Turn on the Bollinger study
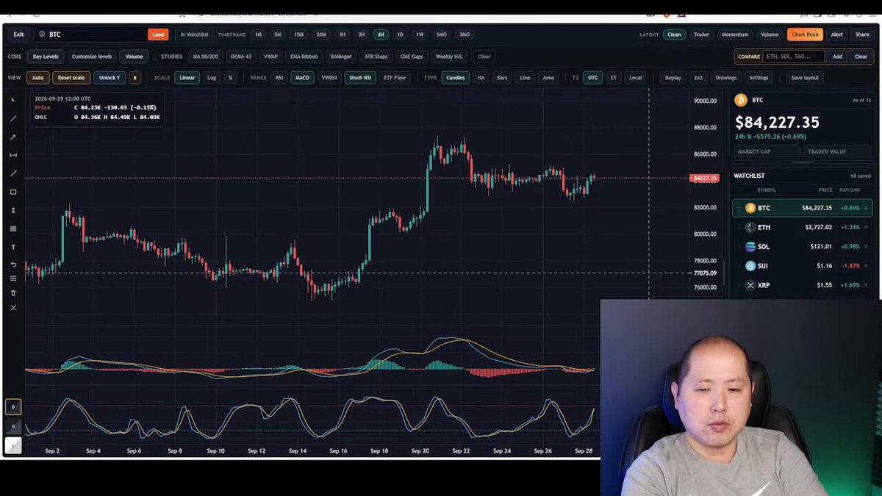Screen dimensions: 882x496 point(341,56)
